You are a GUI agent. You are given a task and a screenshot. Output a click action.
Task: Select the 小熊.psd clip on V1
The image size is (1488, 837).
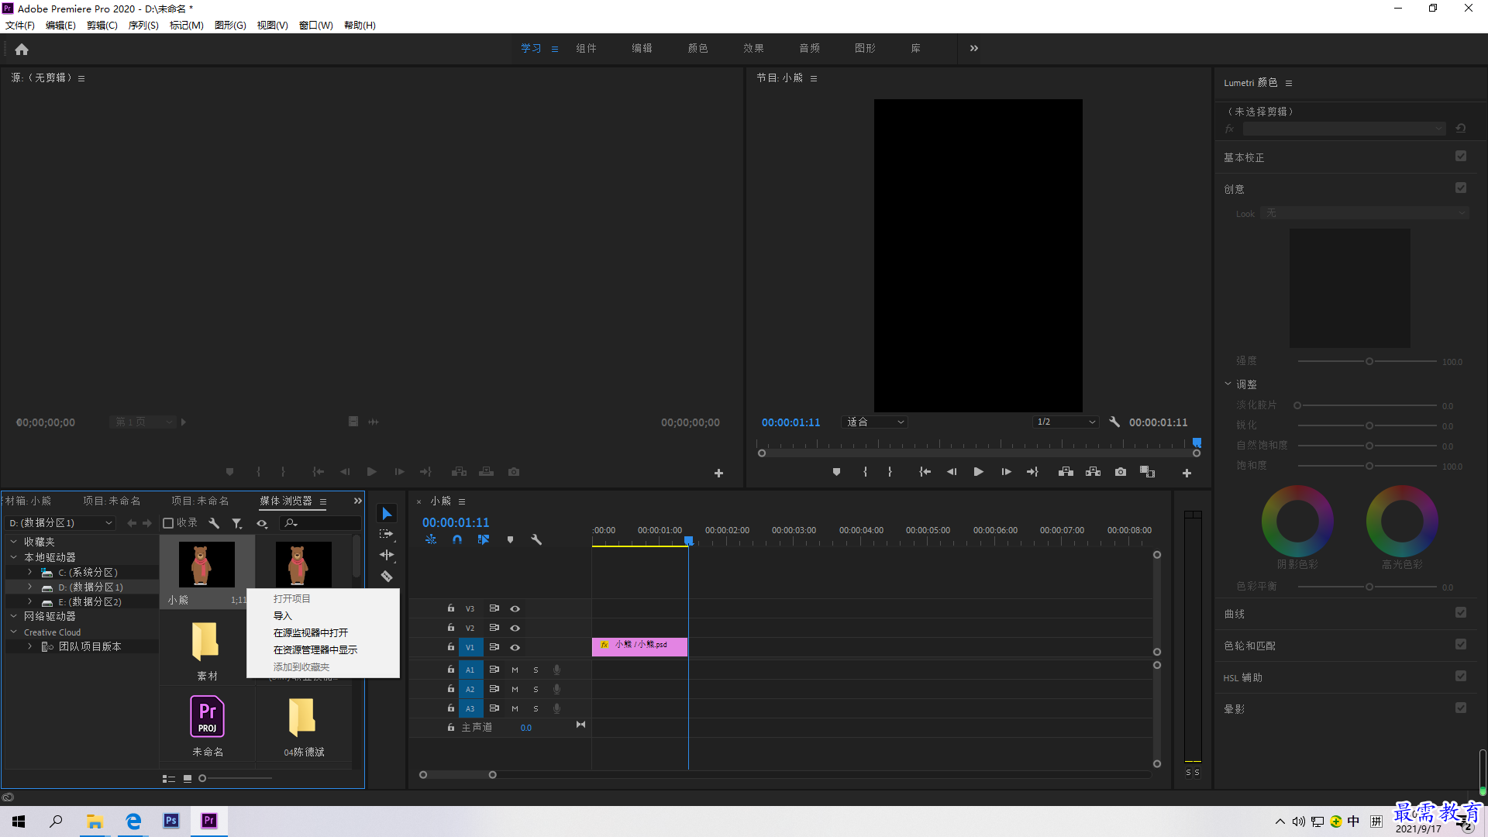[x=639, y=646]
